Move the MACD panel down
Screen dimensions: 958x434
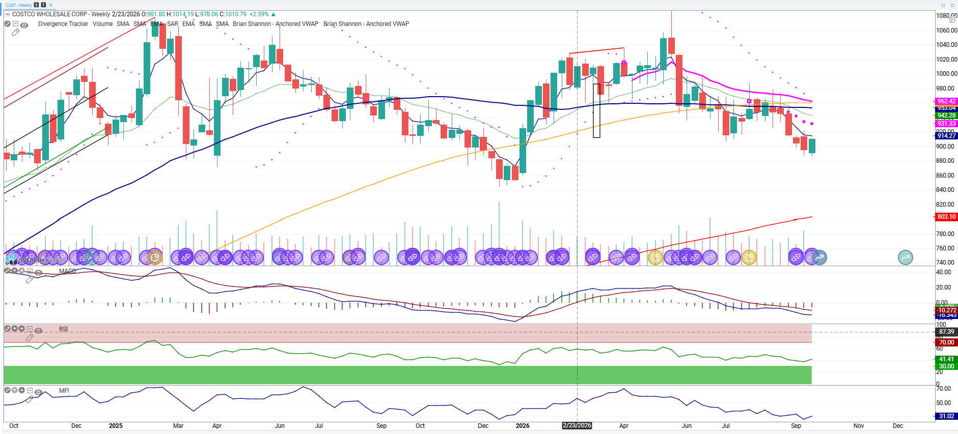coord(15,271)
